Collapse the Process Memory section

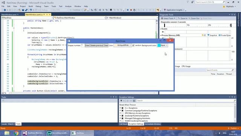(x=161, y=35)
